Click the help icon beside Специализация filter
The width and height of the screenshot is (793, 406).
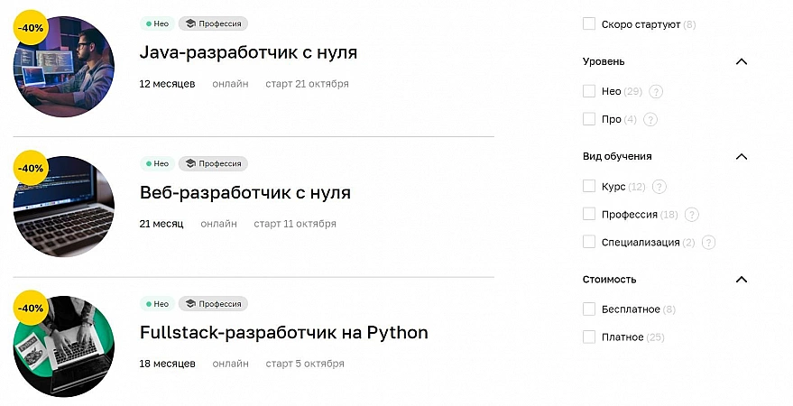pyautogui.click(x=708, y=243)
